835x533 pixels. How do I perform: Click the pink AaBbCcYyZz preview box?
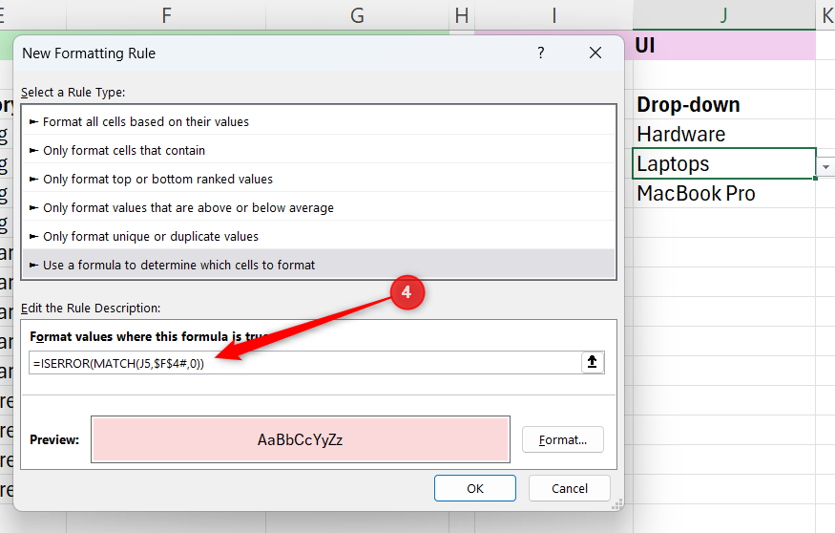click(301, 439)
